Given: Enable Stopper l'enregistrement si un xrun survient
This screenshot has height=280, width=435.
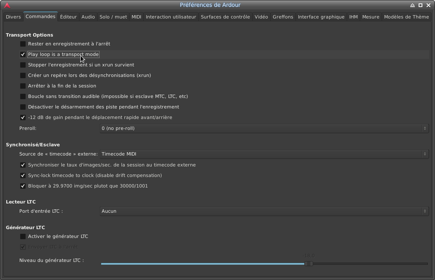Looking at the screenshot, I should 23,65.
